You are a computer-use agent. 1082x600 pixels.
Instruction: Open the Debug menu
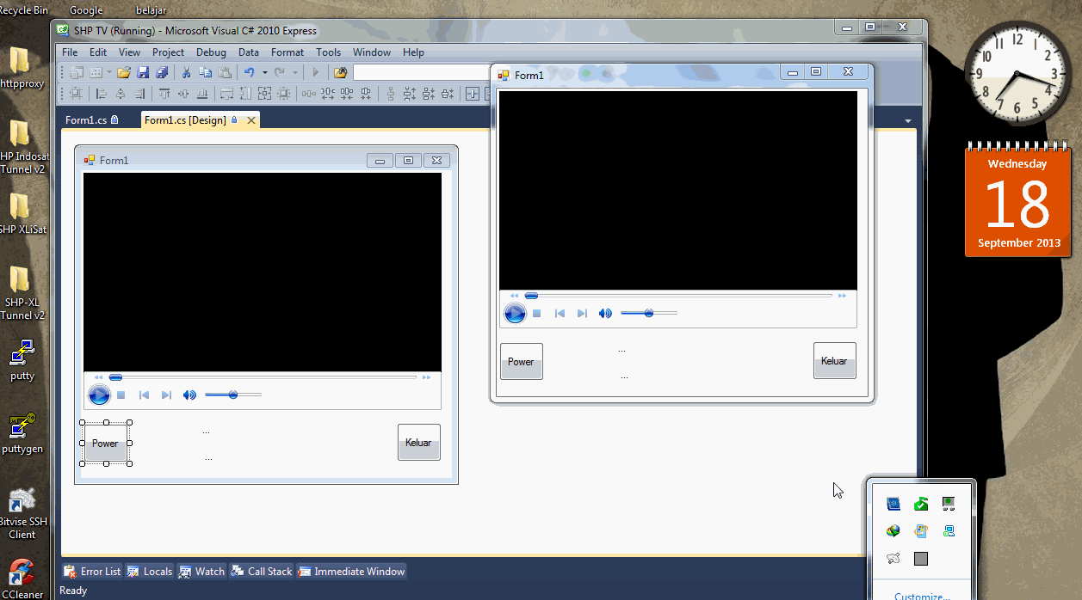point(211,52)
